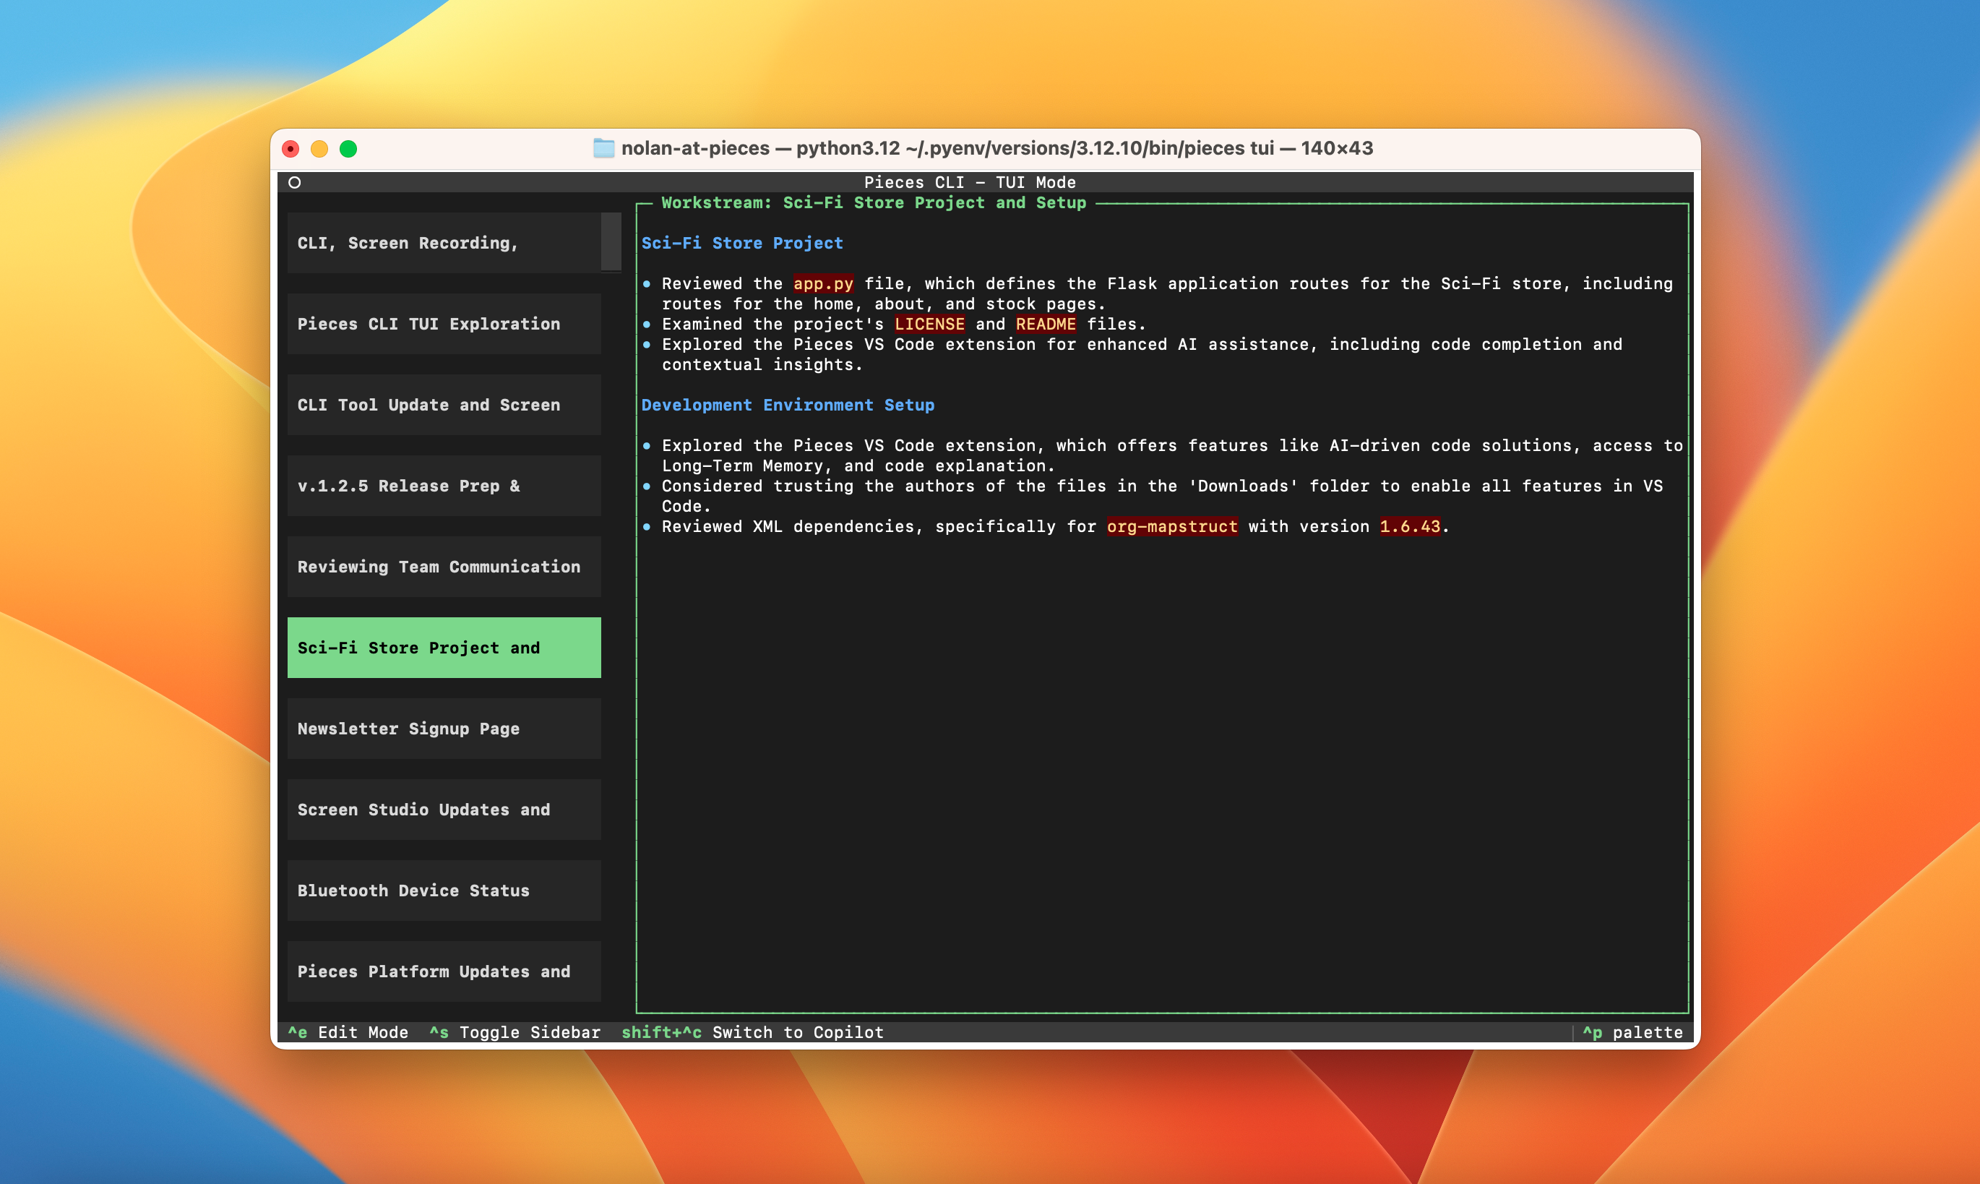This screenshot has width=1980, height=1184.
Task: Select 'CLI, Screen Recording,' workstream item
Action: click(x=444, y=243)
